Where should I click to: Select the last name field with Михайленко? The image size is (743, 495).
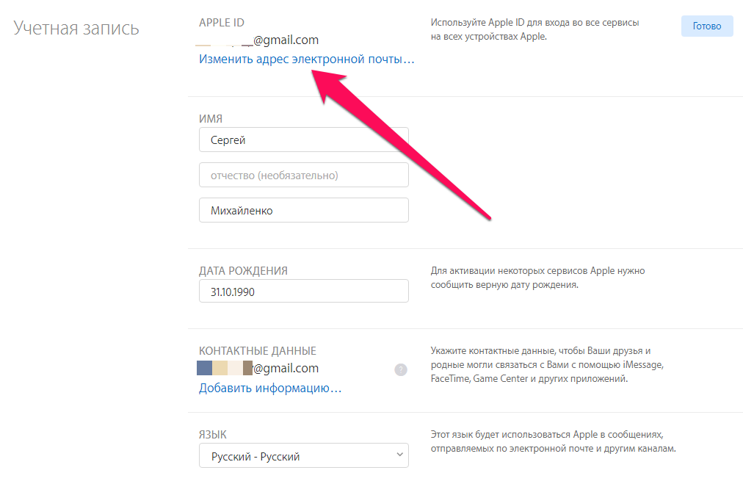pos(303,210)
